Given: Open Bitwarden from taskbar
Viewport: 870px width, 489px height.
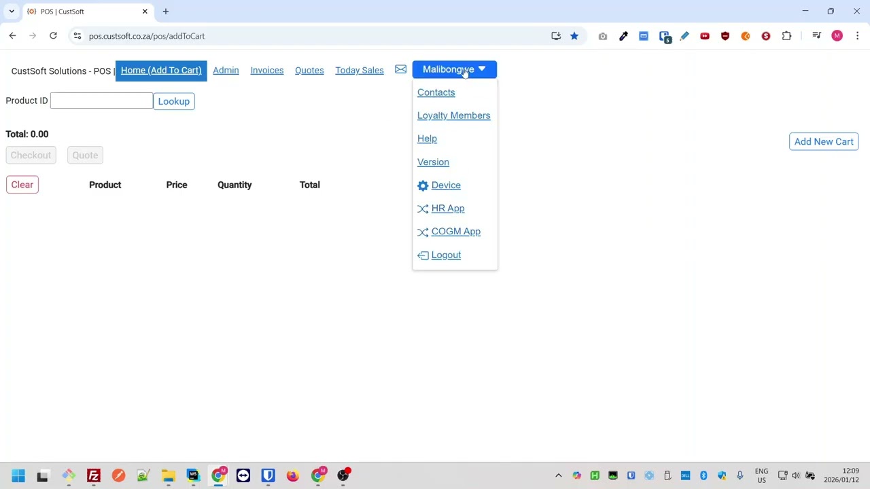Looking at the screenshot, I should (x=268, y=475).
